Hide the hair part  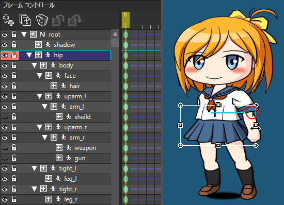[x=5, y=86]
